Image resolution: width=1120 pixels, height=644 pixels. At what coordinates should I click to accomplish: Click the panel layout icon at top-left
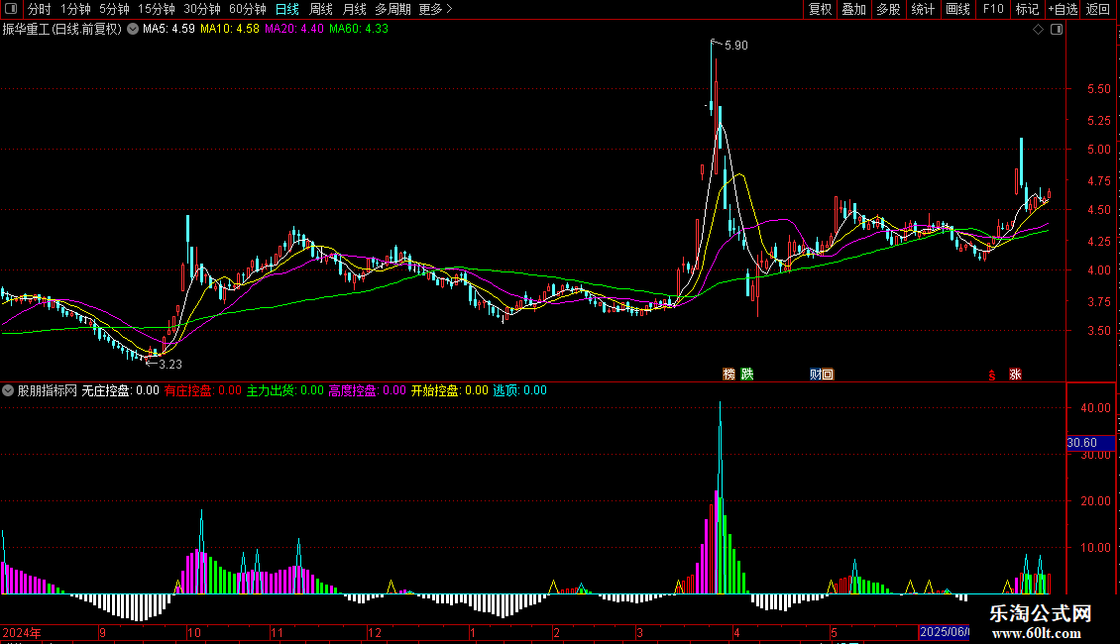[11, 9]
